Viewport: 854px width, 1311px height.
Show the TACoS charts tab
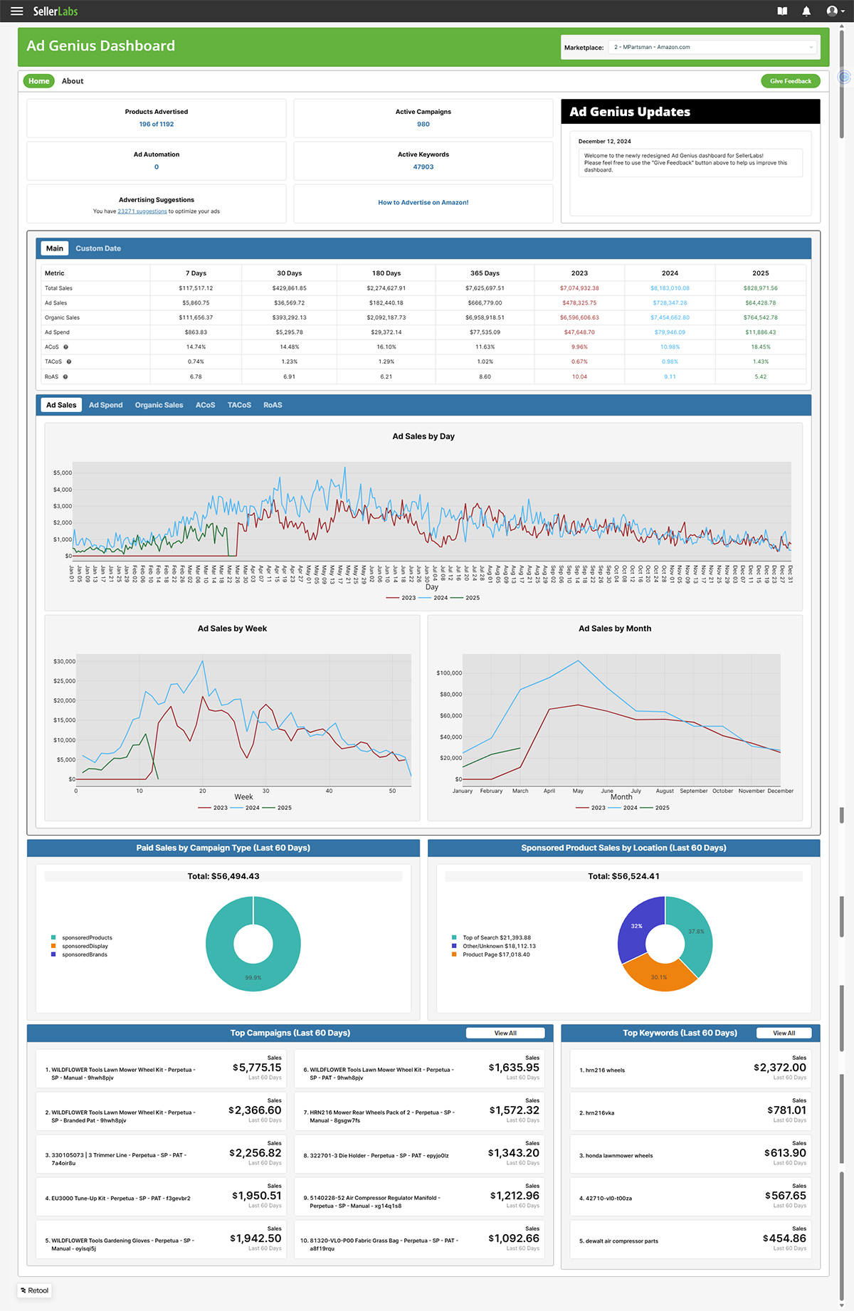[239, 405]
